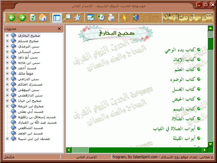Image resolution: width=217 pixels, height=163 pixels.
Task: Open كتاب الغسل link
Action: pos(183,89)
